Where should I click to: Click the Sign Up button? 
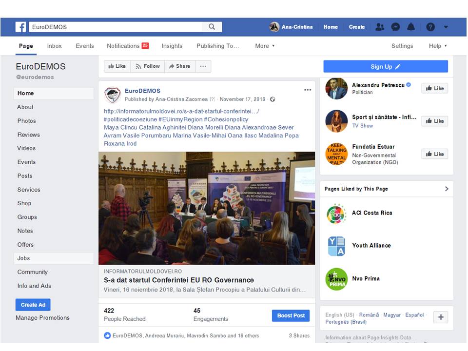pyautogui.click(x=386, y=67)
